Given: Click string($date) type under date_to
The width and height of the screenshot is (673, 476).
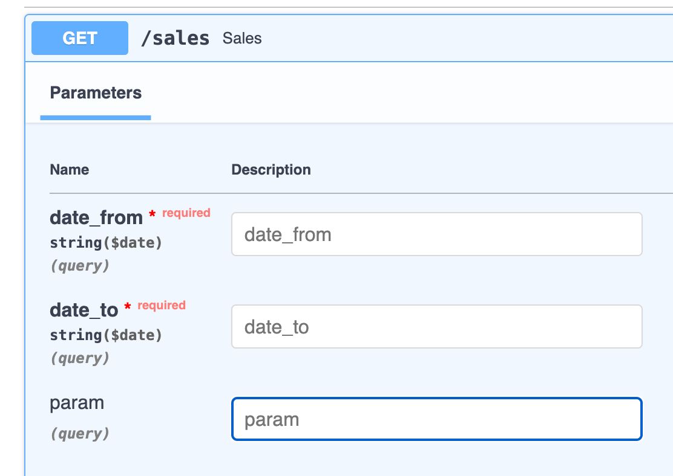Looking at the screenshot, I should (x=106, y=335).
